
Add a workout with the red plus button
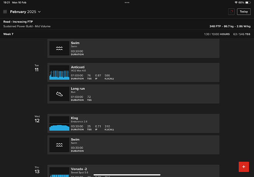pyautogui.click(x=244, y=167)
